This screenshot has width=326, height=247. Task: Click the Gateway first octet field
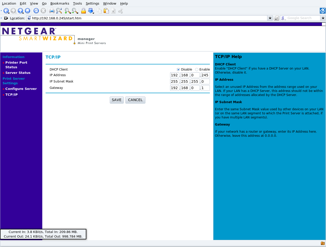point(175,88)
